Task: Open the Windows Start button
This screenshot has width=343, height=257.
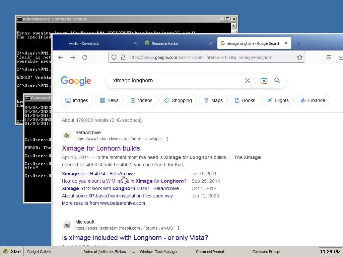Action: tap(12, 252)
